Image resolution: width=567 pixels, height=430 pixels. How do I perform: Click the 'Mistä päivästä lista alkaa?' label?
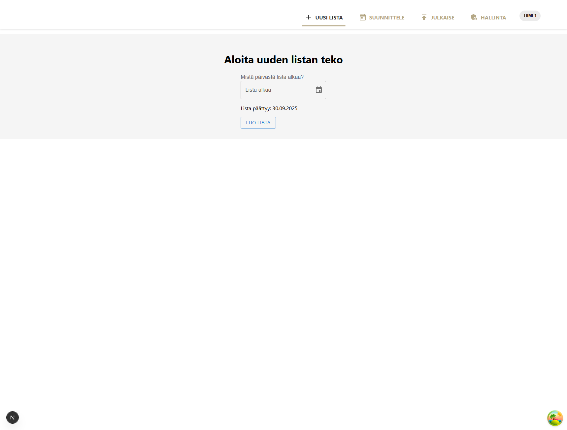pos(272,77)
